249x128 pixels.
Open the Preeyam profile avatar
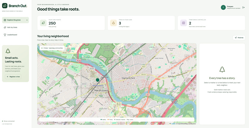pos(223,7)
